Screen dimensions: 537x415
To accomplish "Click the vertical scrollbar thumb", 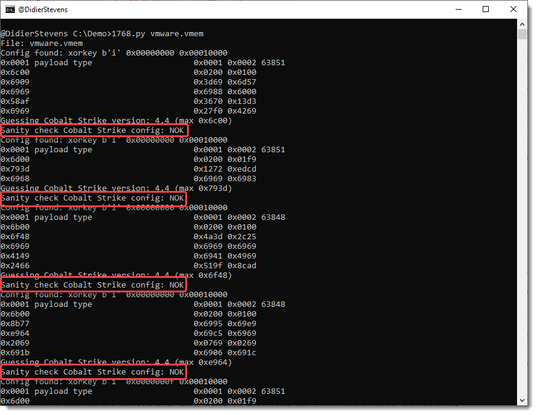I will pos(523,34).
